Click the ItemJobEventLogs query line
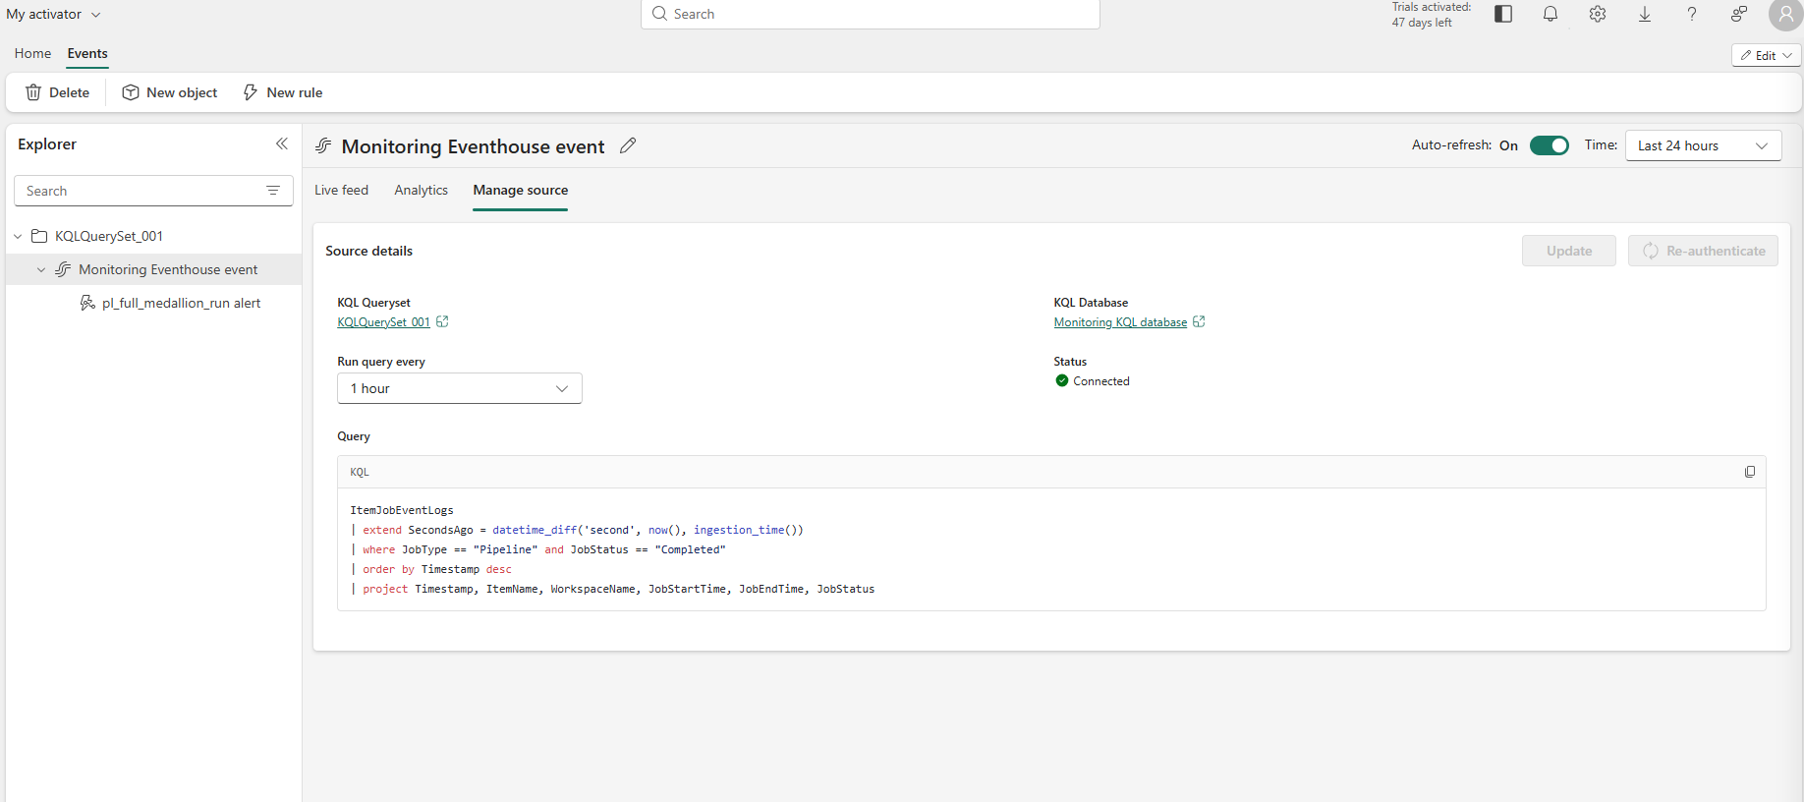 coord(402,510)
